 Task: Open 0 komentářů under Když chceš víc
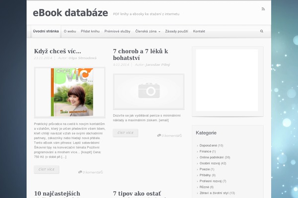pos(93,172)
